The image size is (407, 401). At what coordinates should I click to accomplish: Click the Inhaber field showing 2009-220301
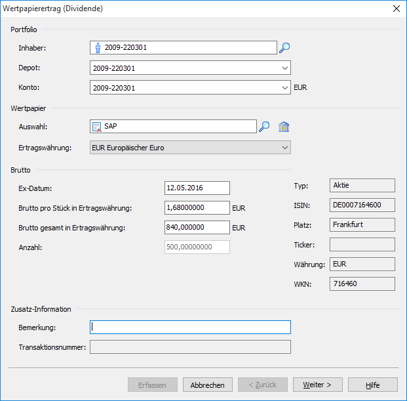187,47
